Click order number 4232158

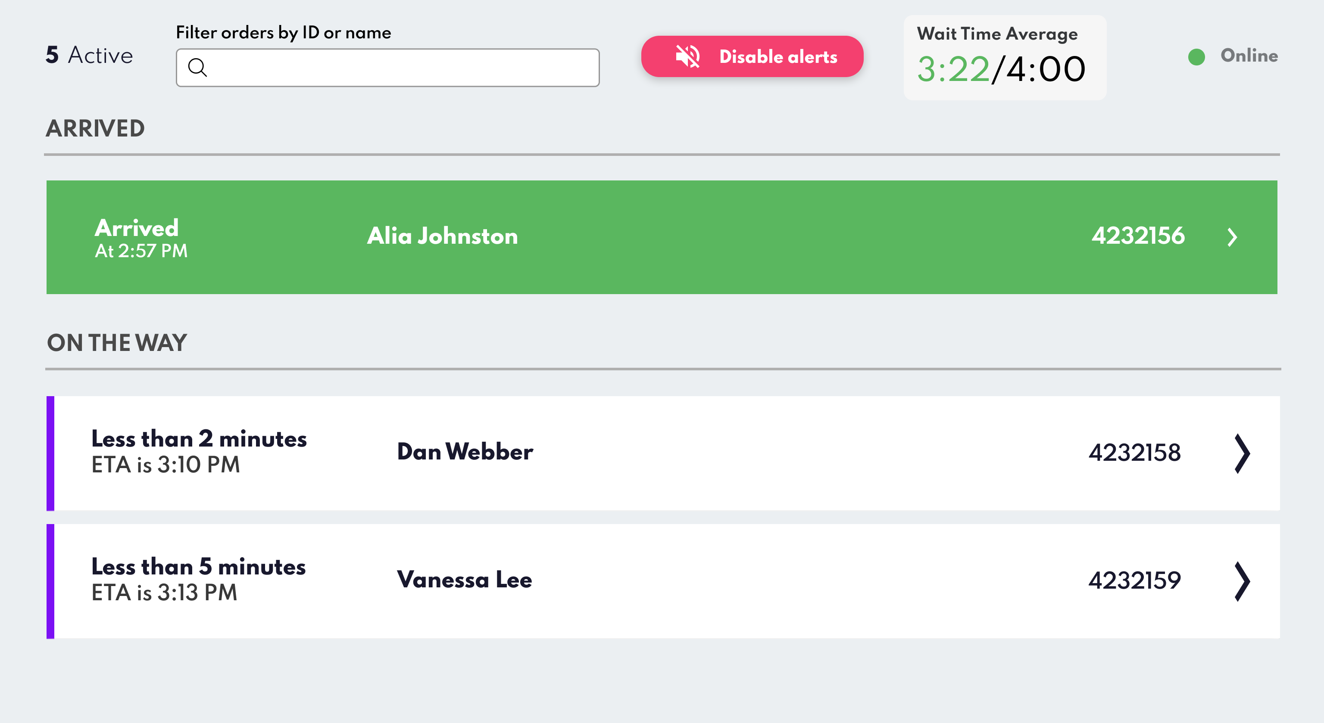tap(1134, 453)
